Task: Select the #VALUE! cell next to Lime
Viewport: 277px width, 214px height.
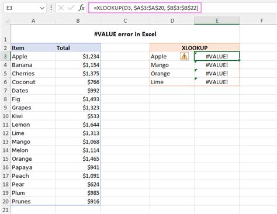Action: pyautogui.click(x=217, y=82)
